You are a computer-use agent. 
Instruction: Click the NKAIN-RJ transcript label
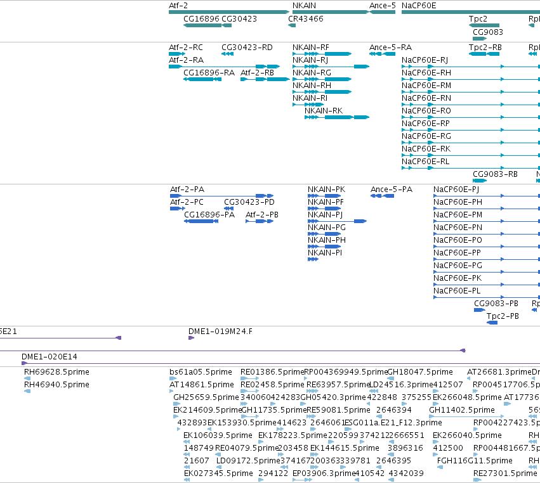point(310,60)
